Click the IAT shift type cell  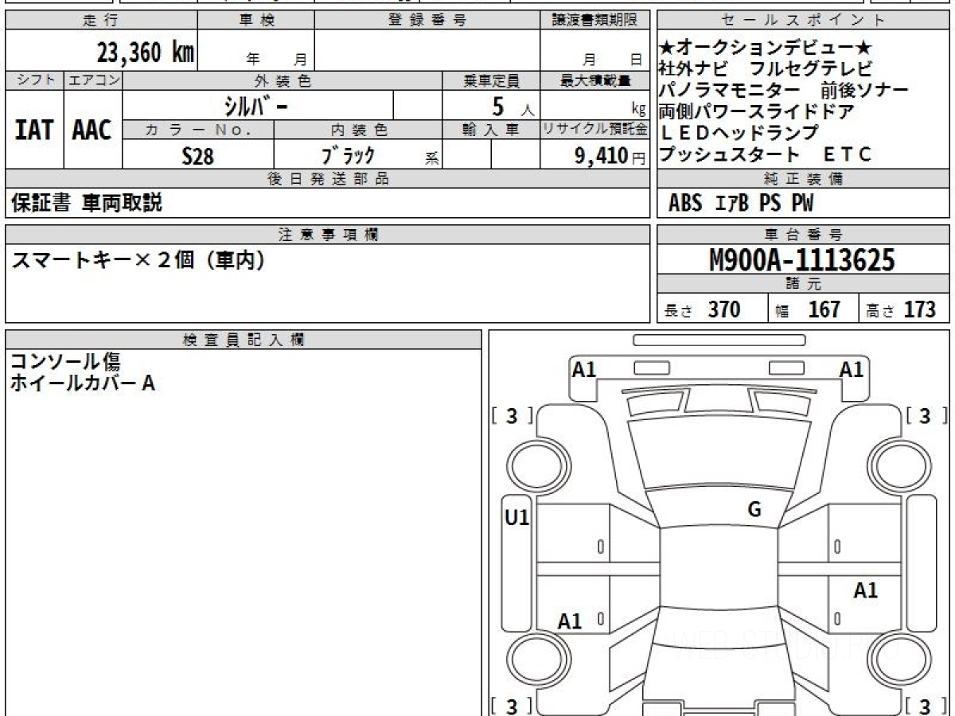(x=34, y=130)
